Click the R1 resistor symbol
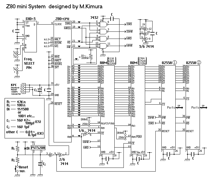Screen dimensions: 219x183 (x=17, y=148)
